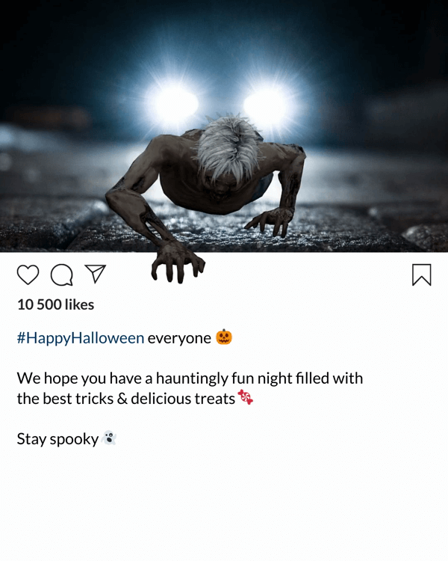Save the post with bookmark icon
The height and width of the screenshot is (561, 448).
422,275
